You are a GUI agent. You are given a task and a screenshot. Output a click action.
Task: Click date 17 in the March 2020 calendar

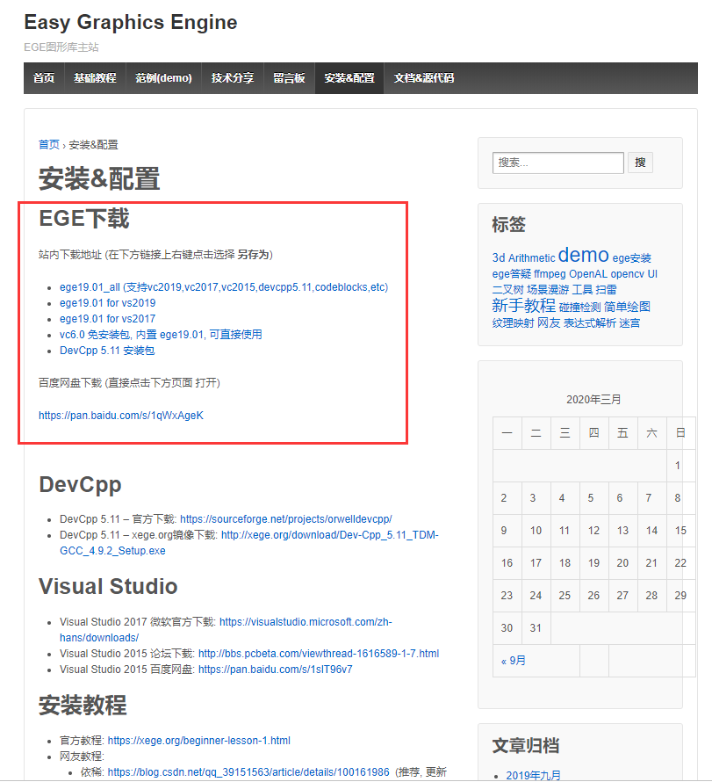pos(536,562)
